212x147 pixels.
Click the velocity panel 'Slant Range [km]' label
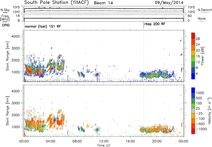(x=7, y=111)
